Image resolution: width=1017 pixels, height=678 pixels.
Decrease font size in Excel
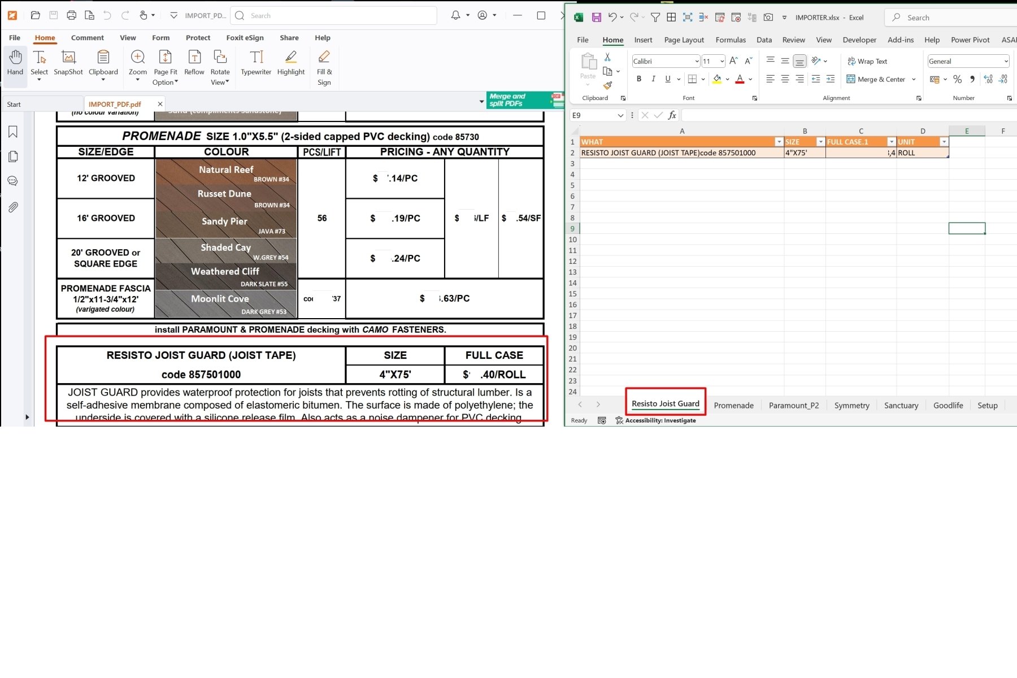tap(748, 61)
